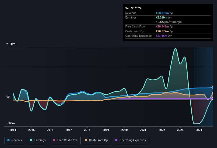This screenshot has height=148, width=217.
Task: Toggle the Revenue legend button
Action: click(x=15, y=140)
